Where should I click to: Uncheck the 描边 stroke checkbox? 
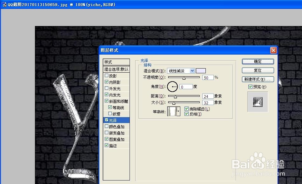pos(106,145)
